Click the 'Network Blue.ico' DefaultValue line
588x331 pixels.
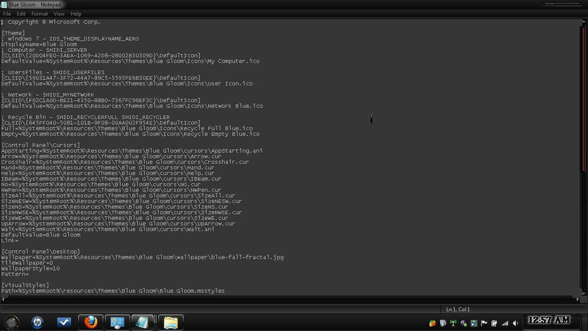132,106
